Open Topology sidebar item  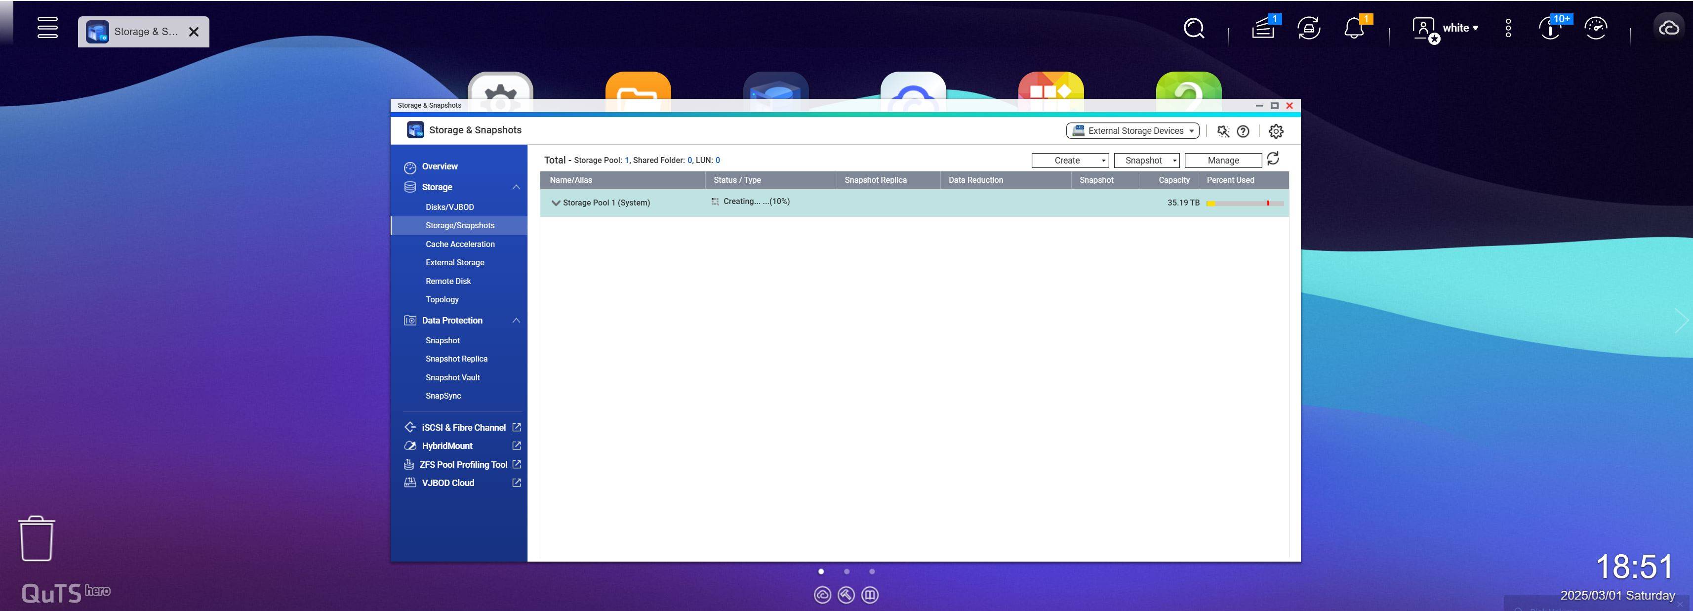443,300
